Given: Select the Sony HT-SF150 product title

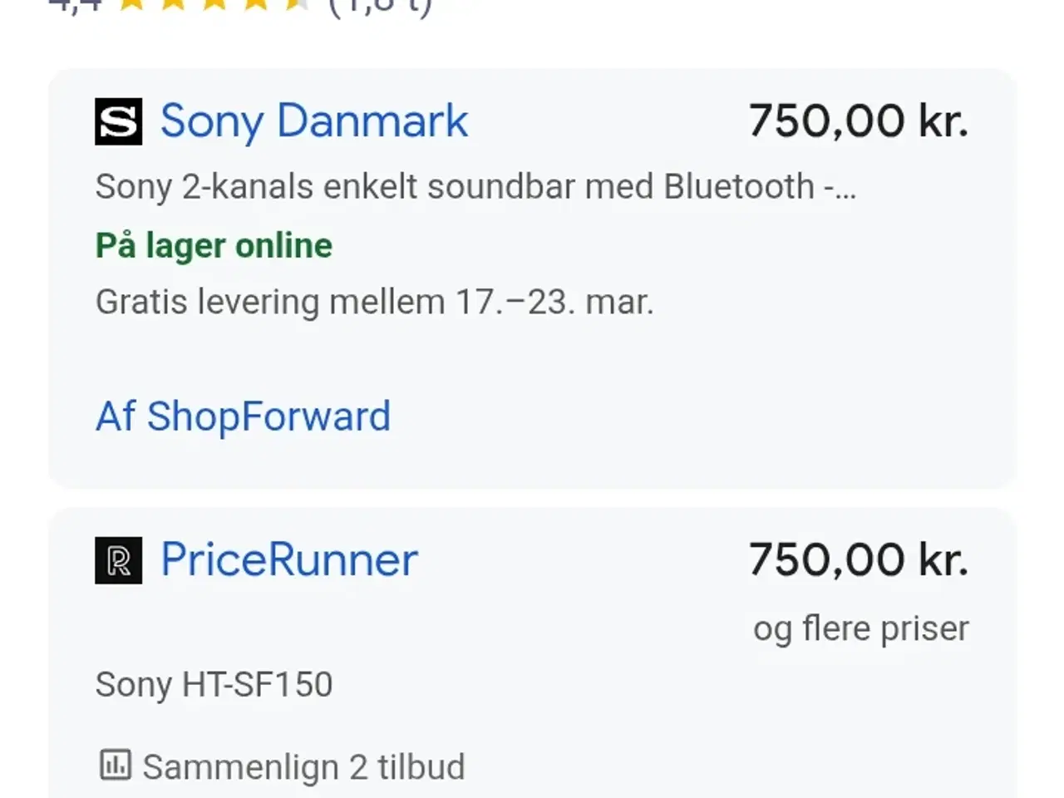Looking at the screenshot, I should click(214, 685).
